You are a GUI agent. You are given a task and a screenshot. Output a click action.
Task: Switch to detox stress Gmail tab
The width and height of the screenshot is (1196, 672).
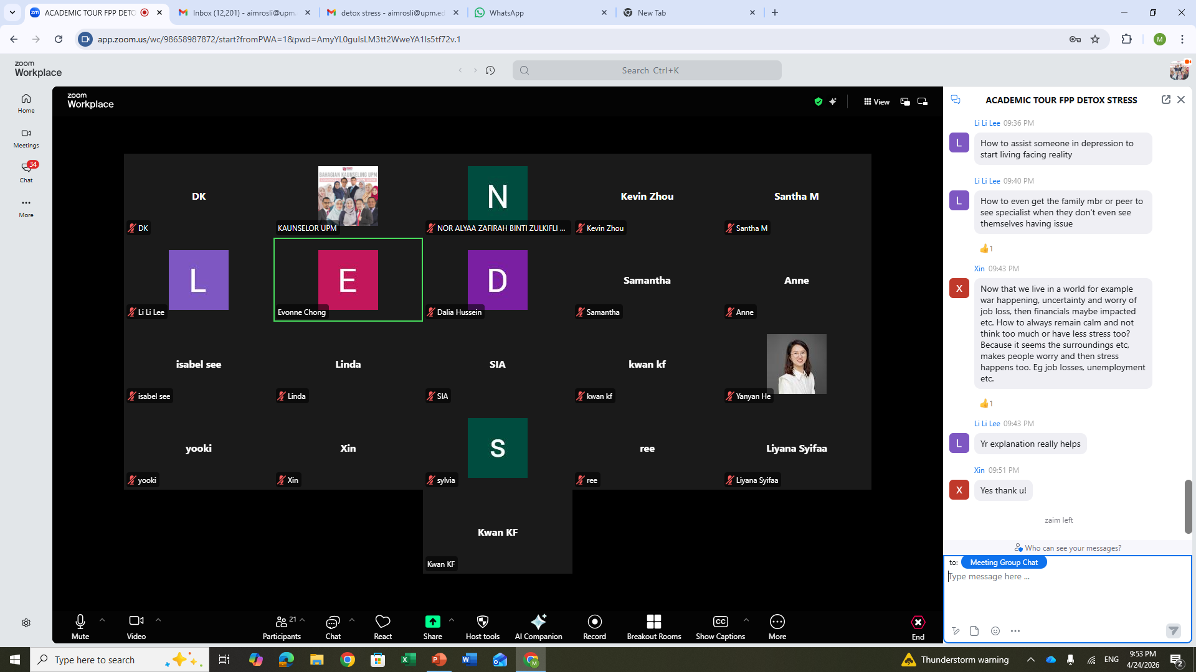[x=393, y=12]
